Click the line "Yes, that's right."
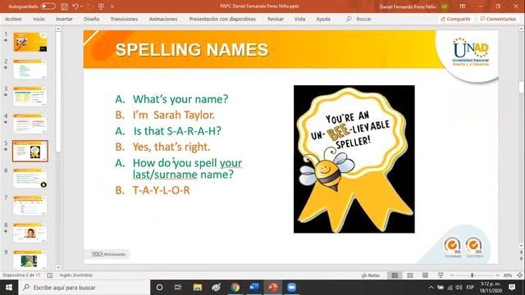The width and height of the screenshot is (525, 295). (x=171, y=147)
